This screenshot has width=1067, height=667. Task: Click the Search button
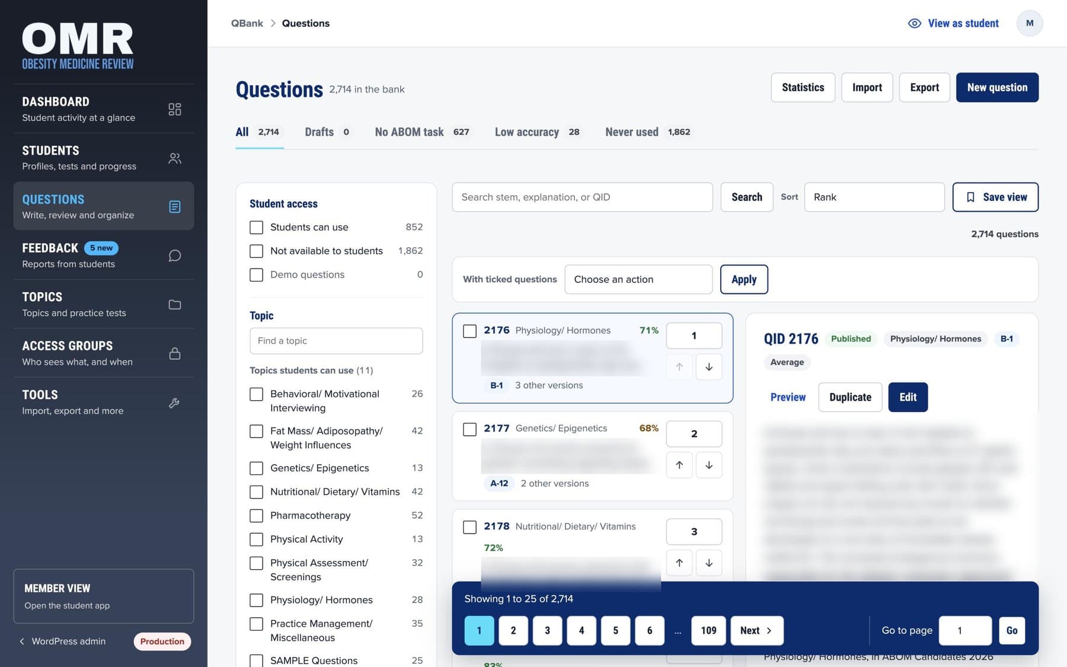coord(746,197)
